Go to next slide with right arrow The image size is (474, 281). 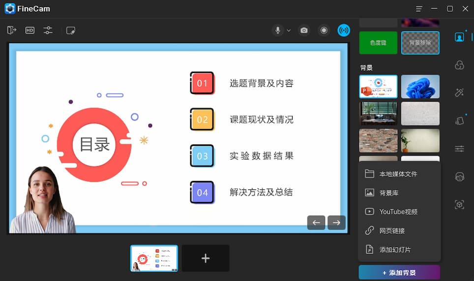[336, 223]
